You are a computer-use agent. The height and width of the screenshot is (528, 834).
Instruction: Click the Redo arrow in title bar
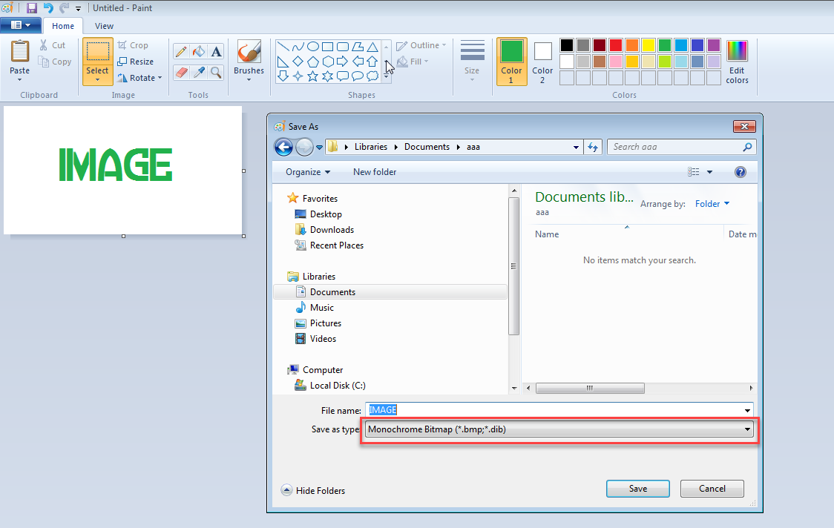pyautogui.click(x=64, y=8)
